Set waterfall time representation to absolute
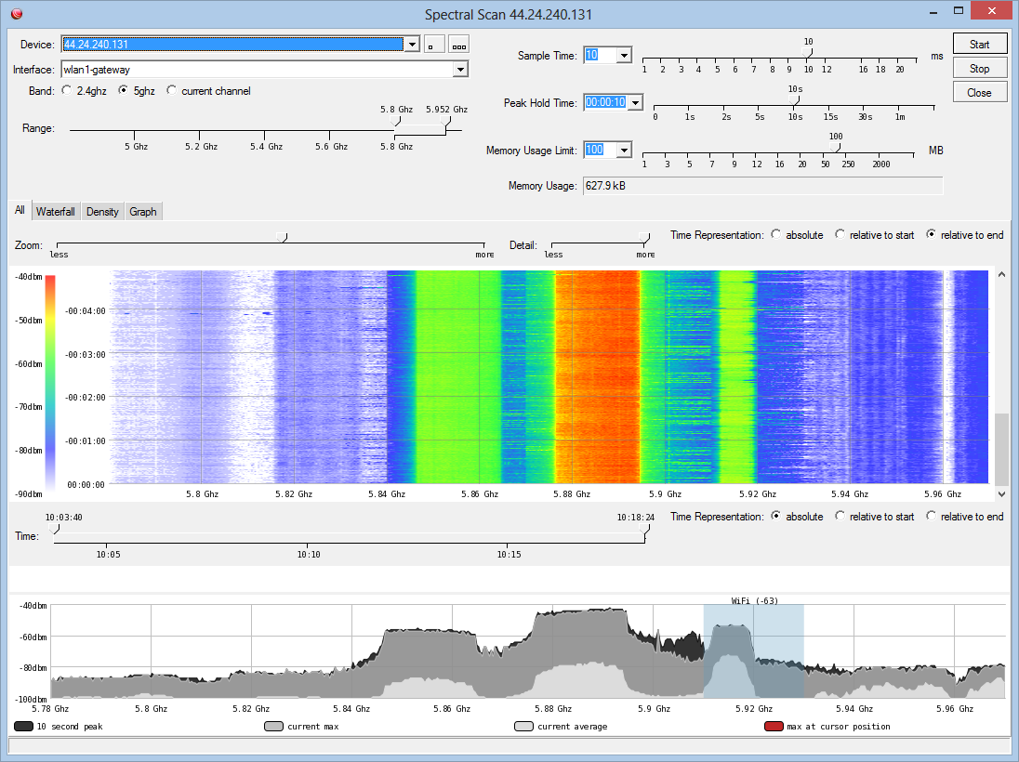This screenshot has width=1019, height=762. click(x=776, y=235)
